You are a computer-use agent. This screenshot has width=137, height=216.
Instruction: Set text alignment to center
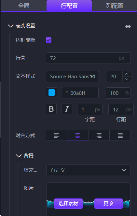point(77,135)
